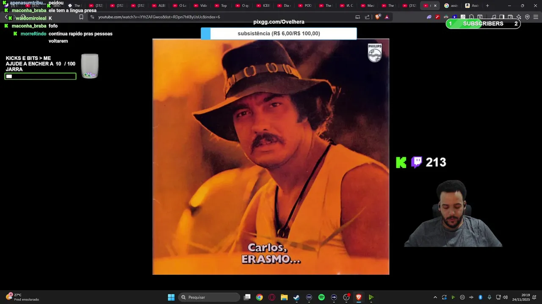Switch to the 'Dia' YouTube tab

point(284,5)
